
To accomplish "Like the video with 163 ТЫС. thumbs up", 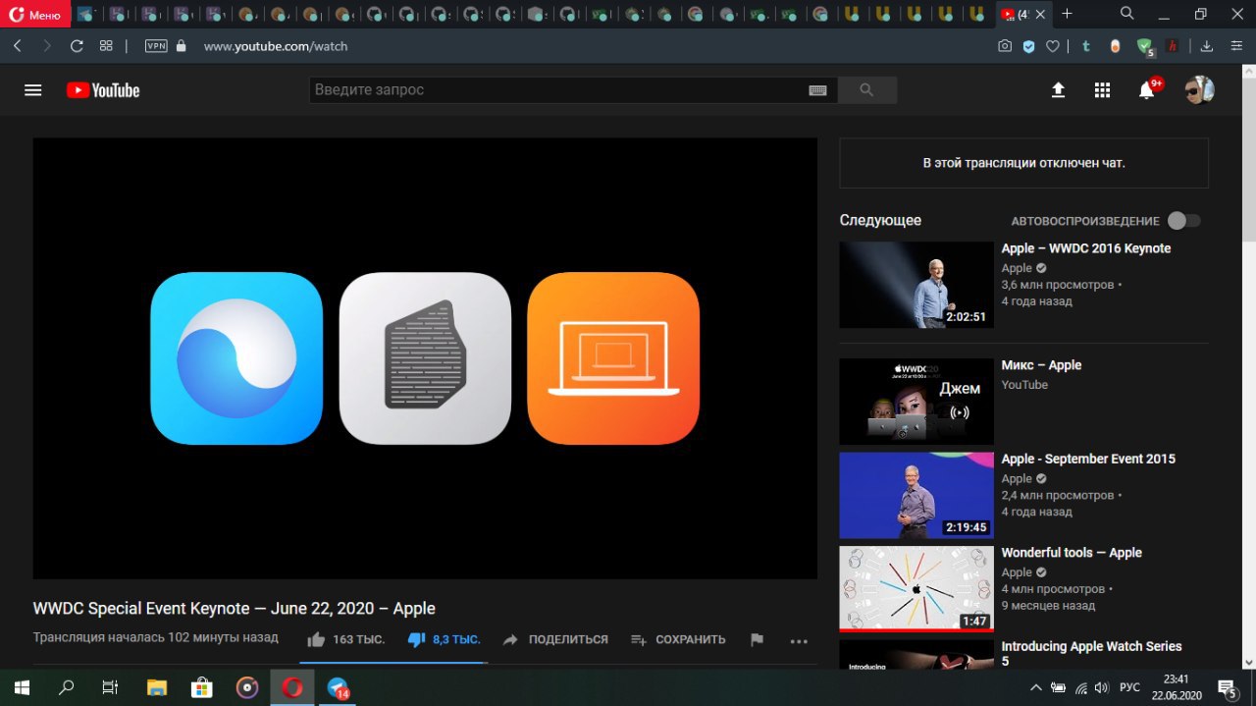I will (345, 639).
